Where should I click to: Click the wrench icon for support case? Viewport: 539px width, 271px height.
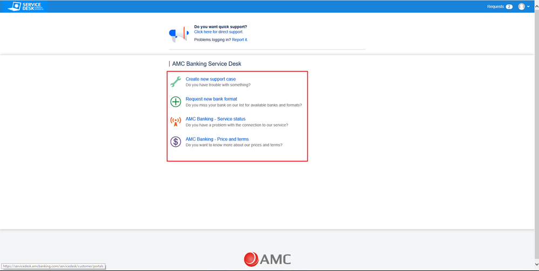coord(176,82)
